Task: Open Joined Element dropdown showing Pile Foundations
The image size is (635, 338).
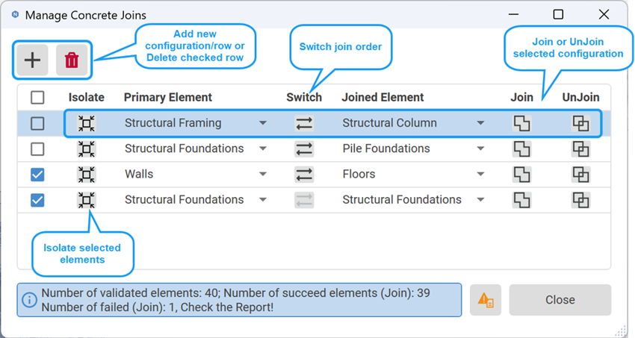Action: tap(414, 148)
